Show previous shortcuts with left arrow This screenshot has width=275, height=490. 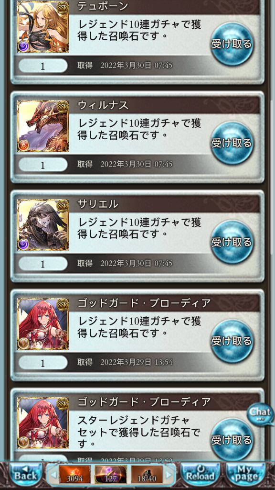(53, 475)
